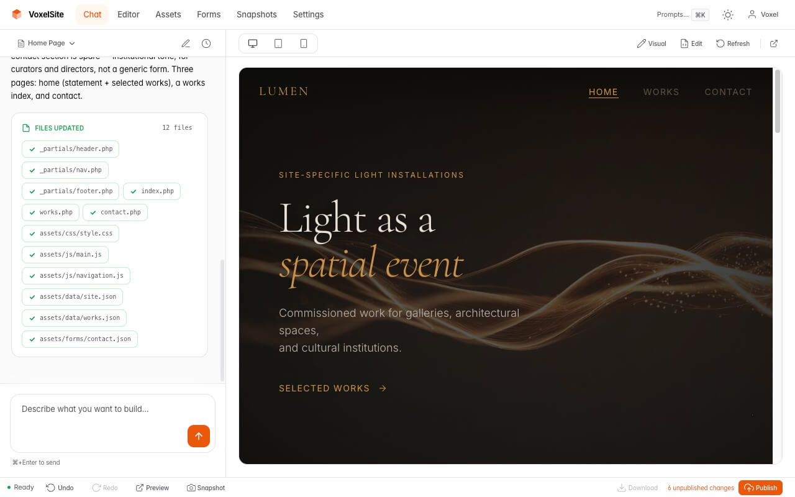Open preview in new window icon
This screenshot has width=795, height=497.
(774, 43)
